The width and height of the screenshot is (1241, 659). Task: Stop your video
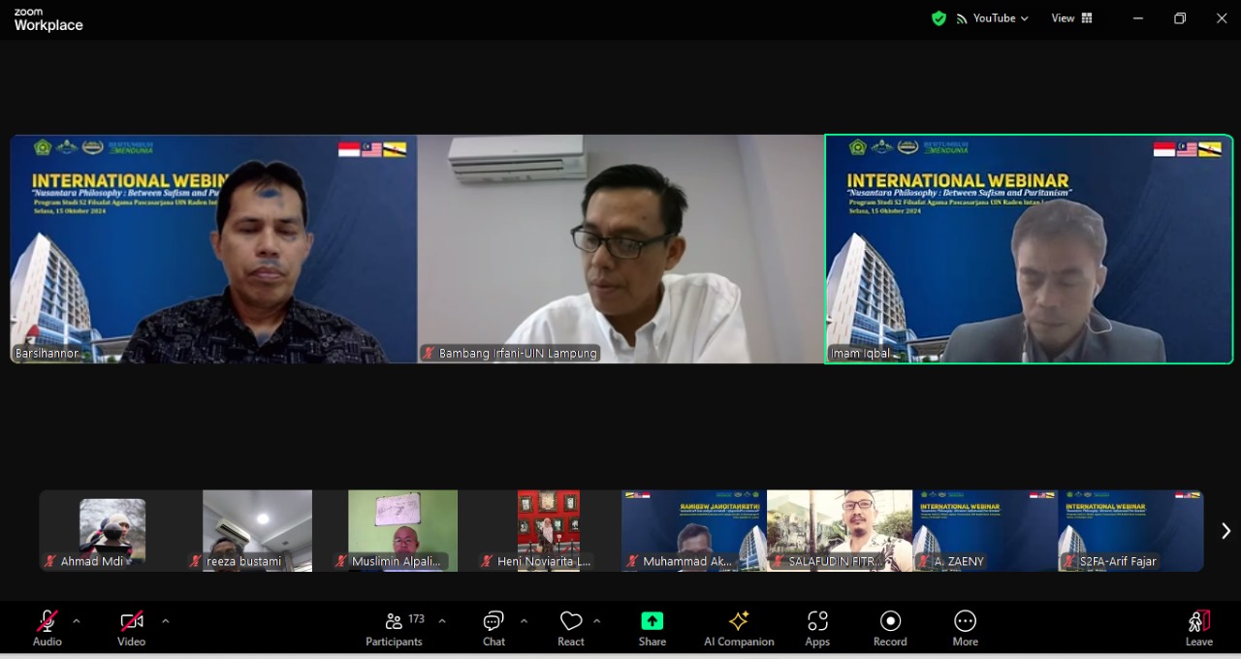coord(131,621)
